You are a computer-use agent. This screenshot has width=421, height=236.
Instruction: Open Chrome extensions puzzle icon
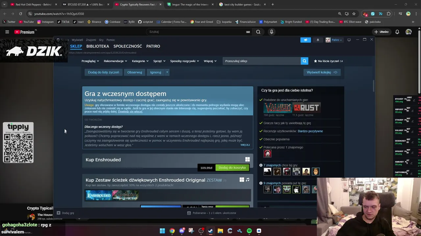389,14
